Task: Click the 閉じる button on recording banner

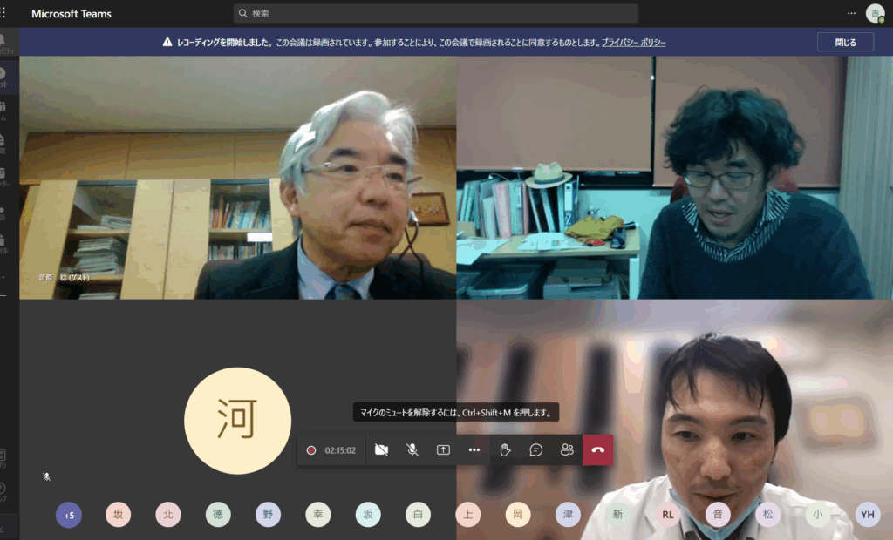Action: (844, 42)
